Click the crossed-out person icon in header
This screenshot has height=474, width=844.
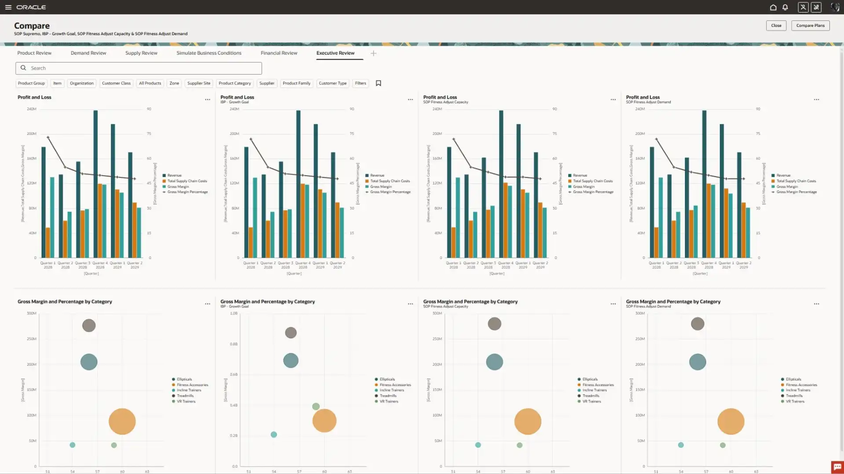click(803, 7)
